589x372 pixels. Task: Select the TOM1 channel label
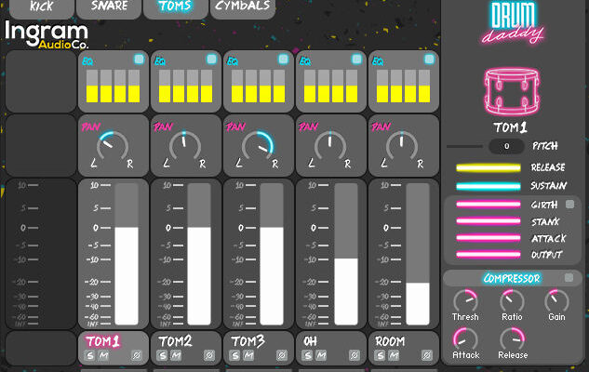pos(103,340)
